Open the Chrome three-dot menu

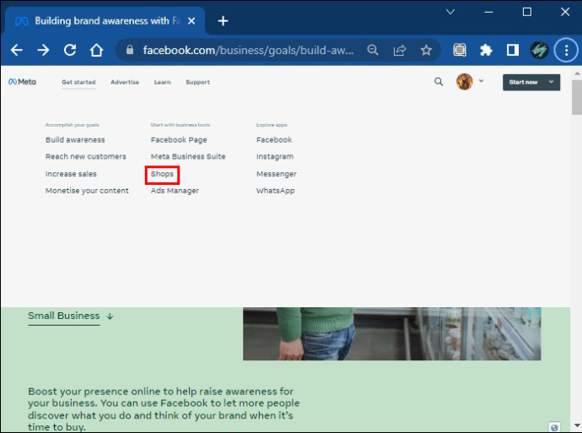[566, 50]
